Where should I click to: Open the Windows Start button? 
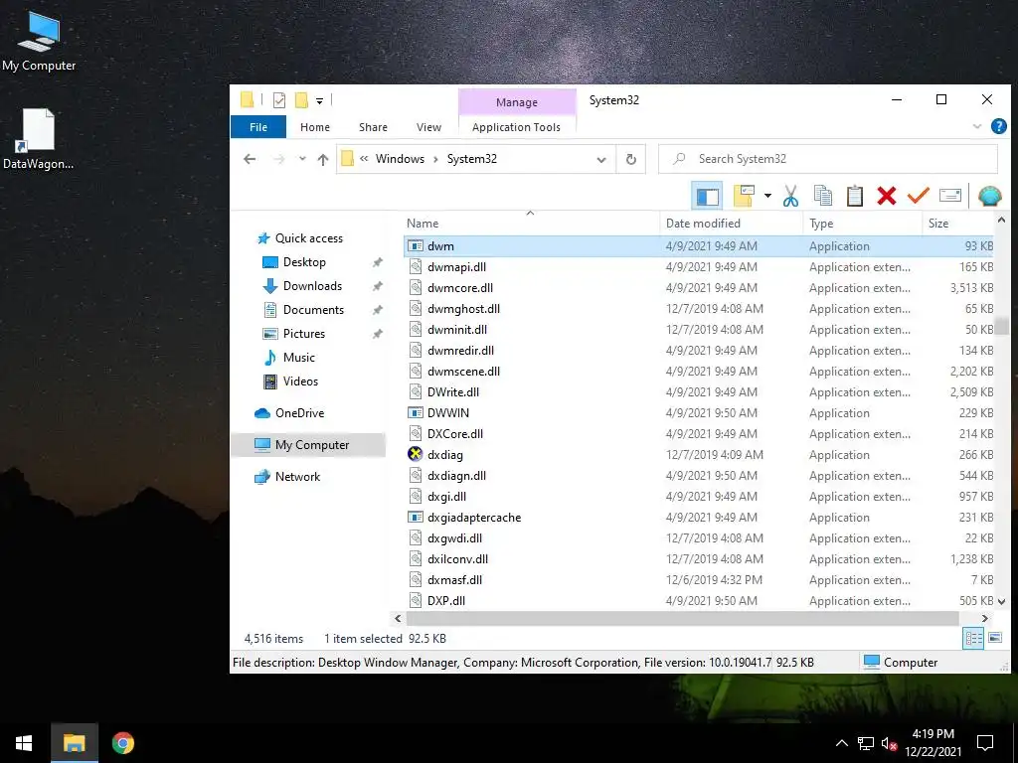[x=25, y=743]
